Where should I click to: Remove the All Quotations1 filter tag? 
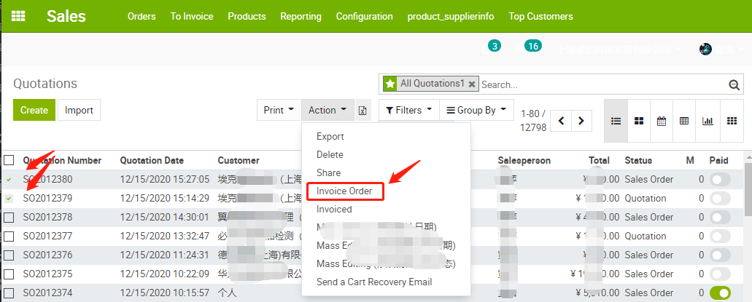point(472,84)
